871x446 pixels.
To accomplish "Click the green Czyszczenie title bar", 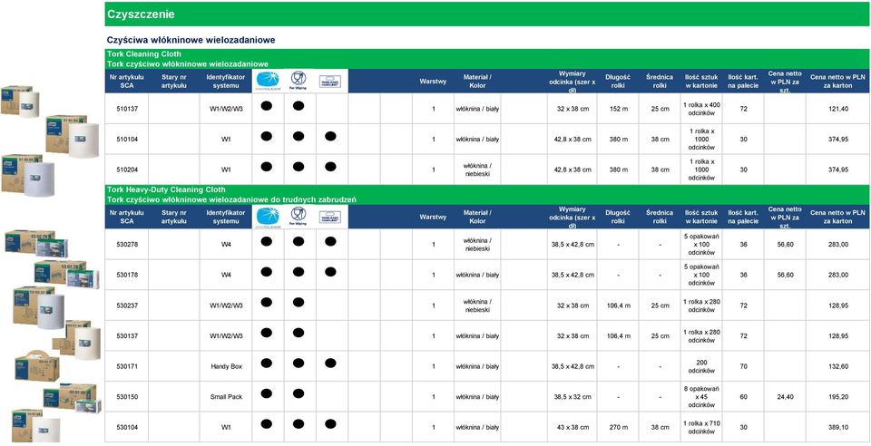I will tap(486, 15).
